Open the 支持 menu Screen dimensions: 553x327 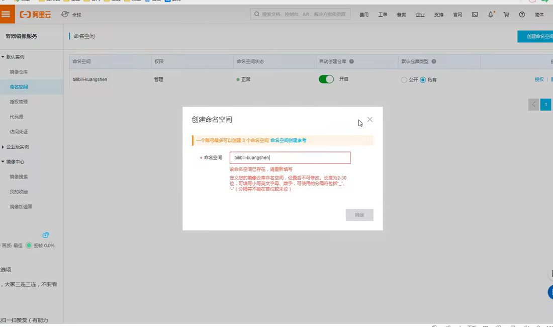point(439,15)
